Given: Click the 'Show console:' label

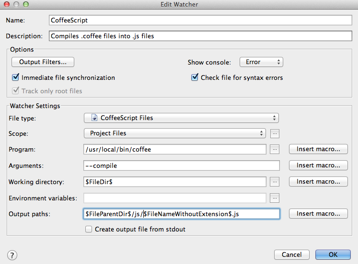Looking at the screenshot, I should click(209, 62).
